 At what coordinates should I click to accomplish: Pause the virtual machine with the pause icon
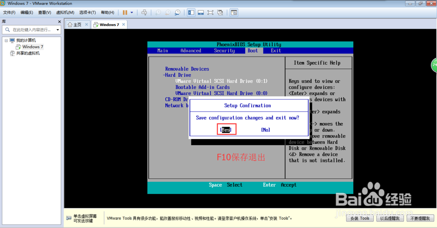click(x=125, y=13)
